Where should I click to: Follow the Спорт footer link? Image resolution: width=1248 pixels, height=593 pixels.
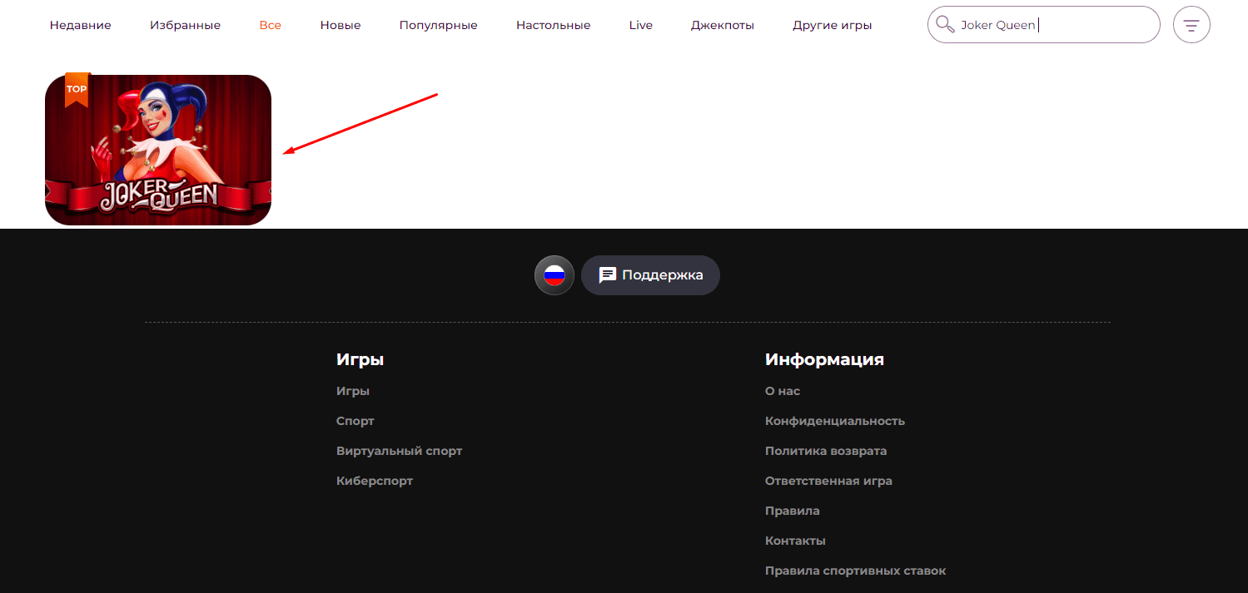coord(356,421)
